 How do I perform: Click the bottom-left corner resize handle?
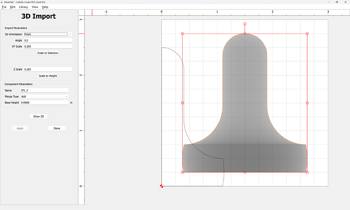183,172
